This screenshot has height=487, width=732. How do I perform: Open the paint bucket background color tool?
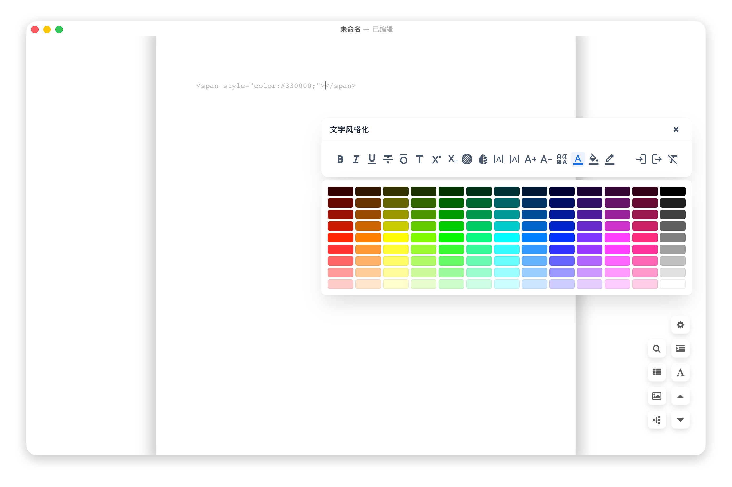594,159
